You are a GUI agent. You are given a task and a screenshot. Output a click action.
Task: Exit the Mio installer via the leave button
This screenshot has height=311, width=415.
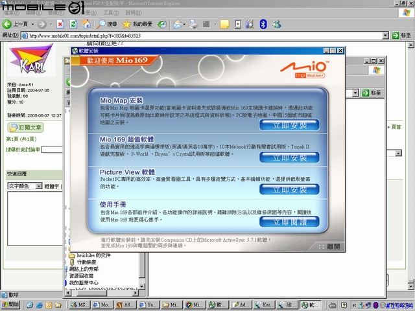coord(330,246)
